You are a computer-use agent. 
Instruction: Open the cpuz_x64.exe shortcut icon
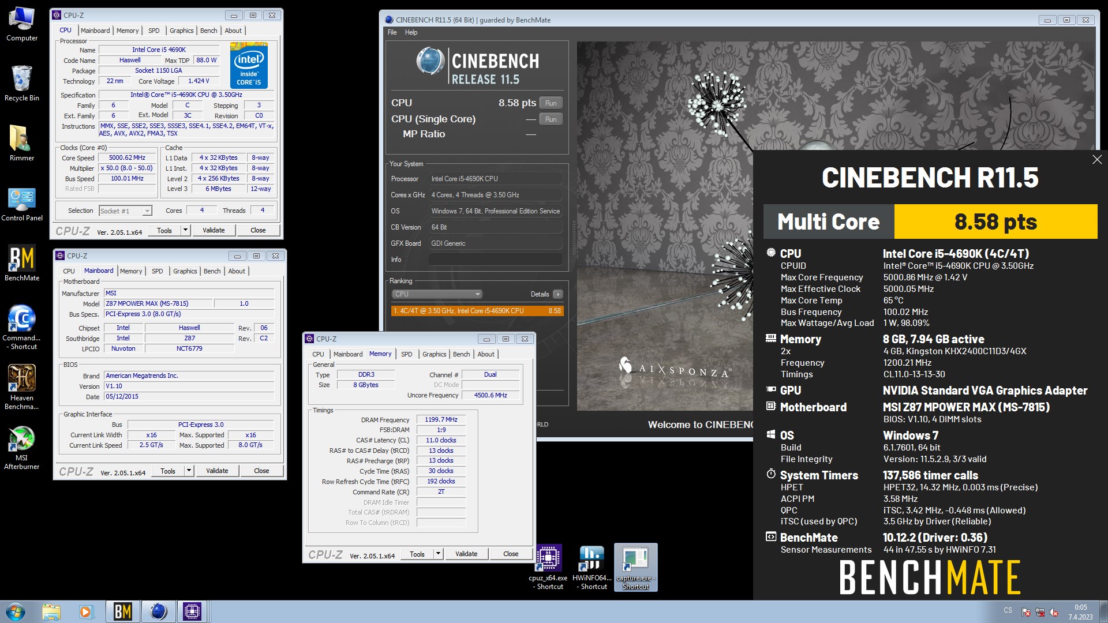[548, 567]
